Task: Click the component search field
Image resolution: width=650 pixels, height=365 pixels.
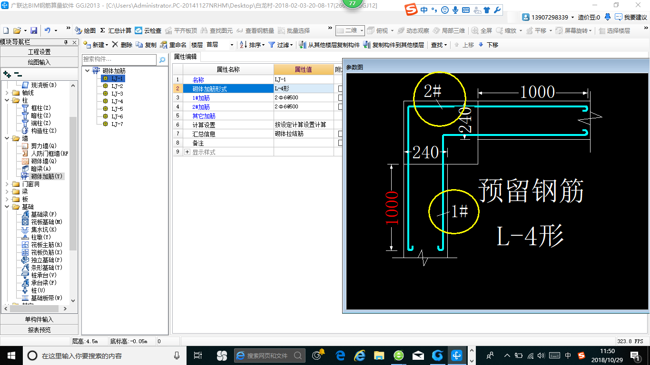Action: click(x=119, y=59)
